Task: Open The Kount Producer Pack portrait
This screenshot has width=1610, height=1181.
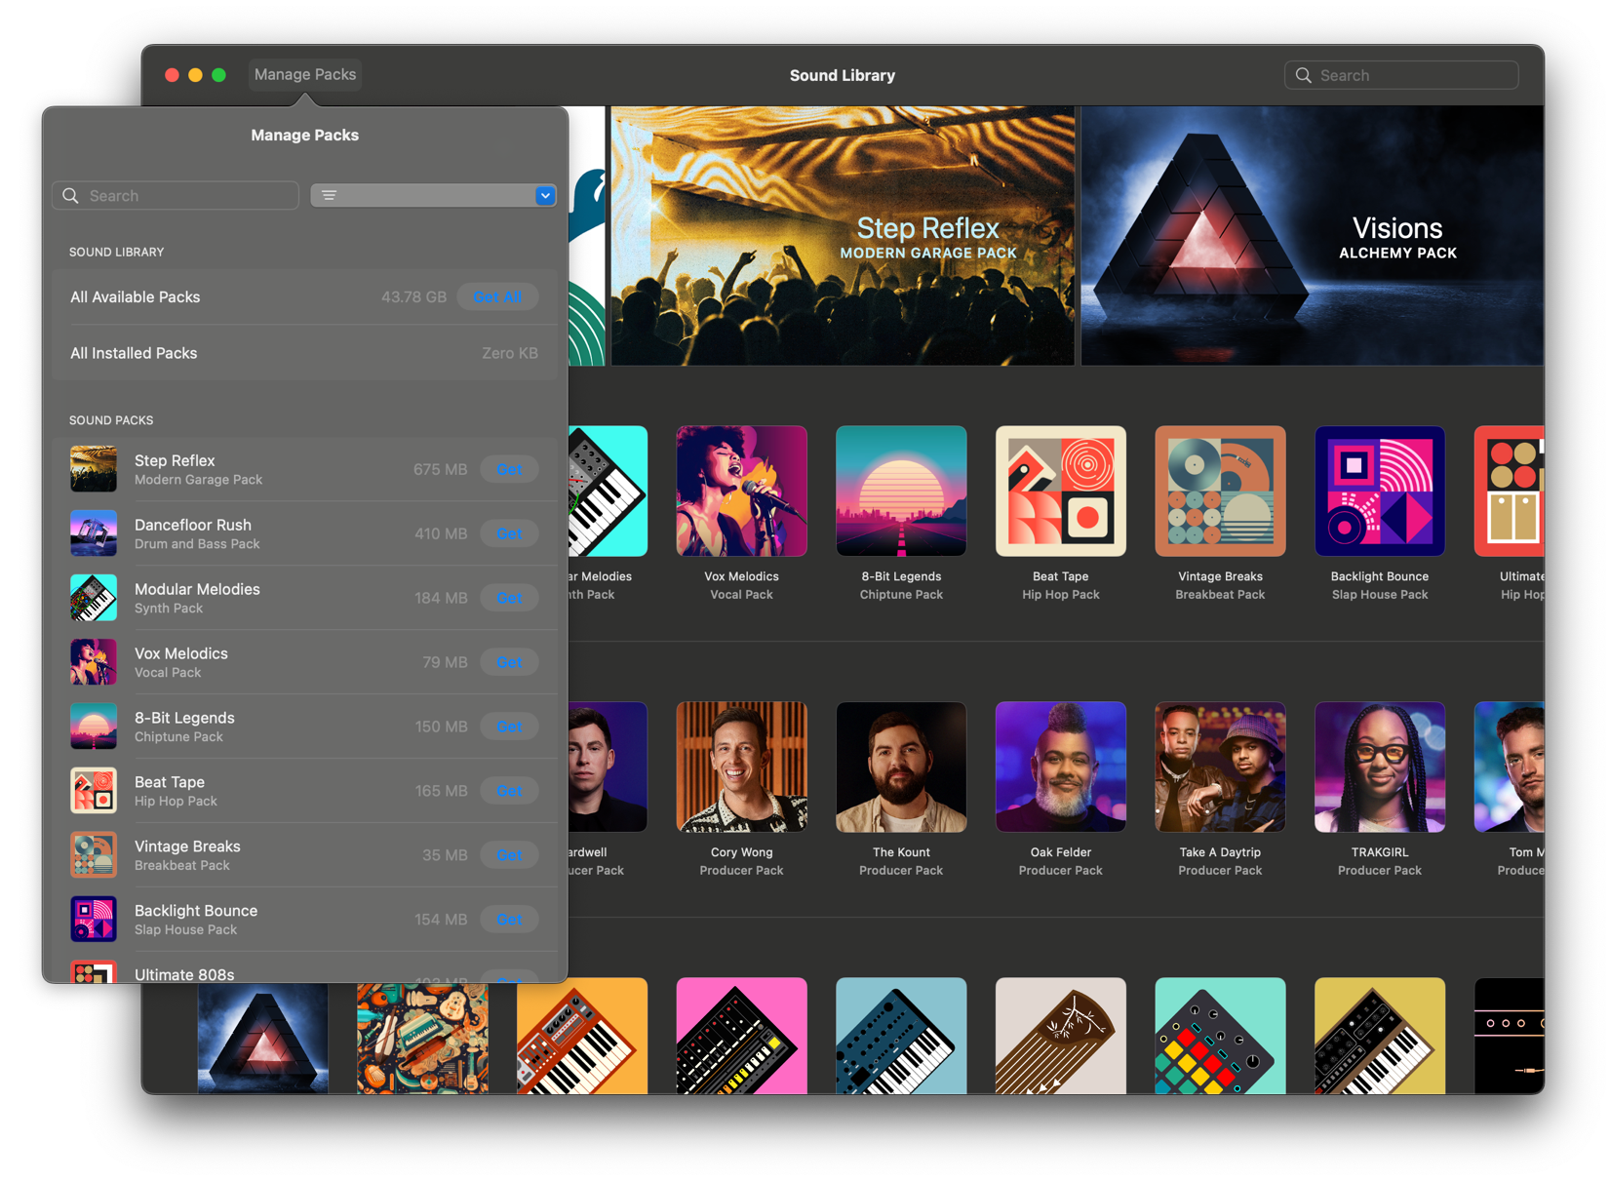Action: point(901,767)
